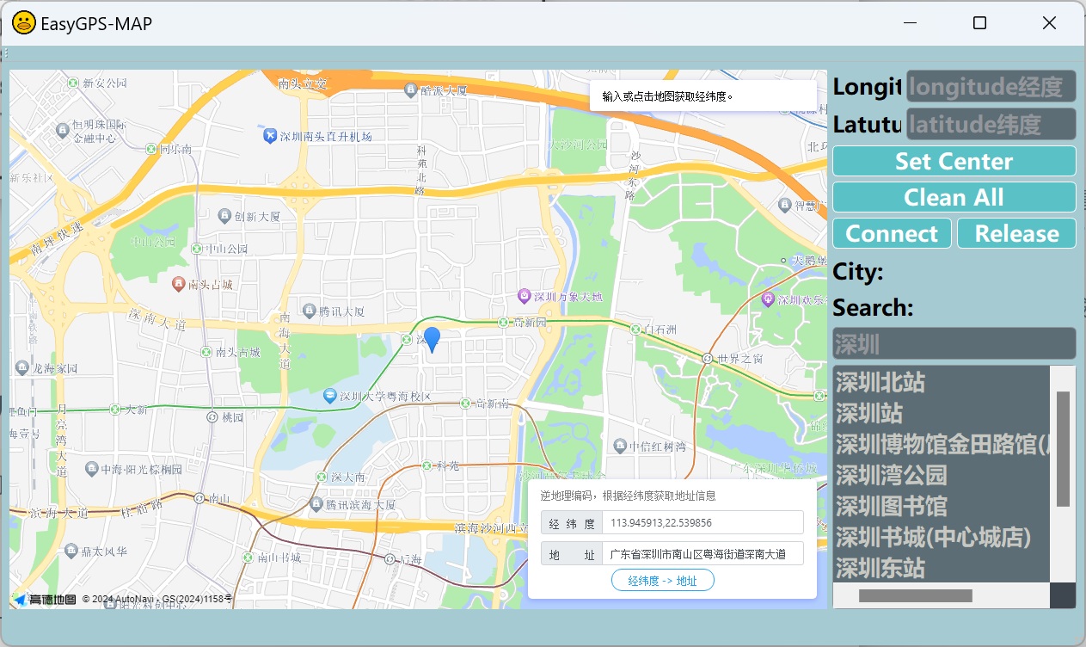Click the 龙海家园 residence icon
Viewport: 1086px width, 647px height.
[21, 367]
